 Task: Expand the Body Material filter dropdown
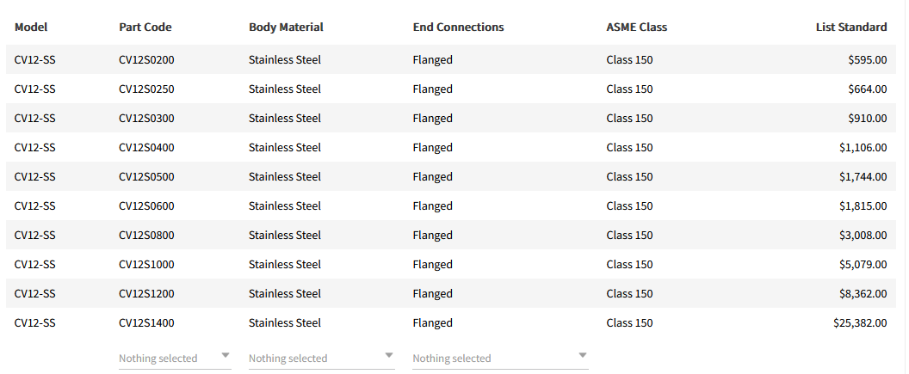[x=321, y=358]
